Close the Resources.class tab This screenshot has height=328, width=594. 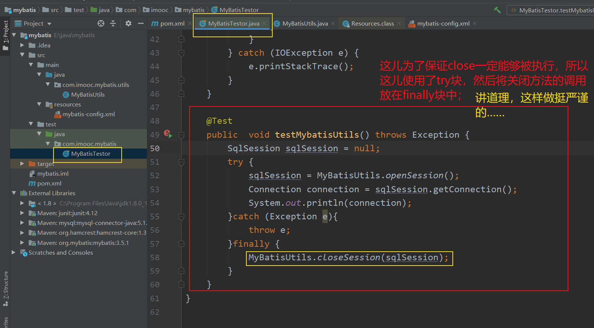(399, 23)
